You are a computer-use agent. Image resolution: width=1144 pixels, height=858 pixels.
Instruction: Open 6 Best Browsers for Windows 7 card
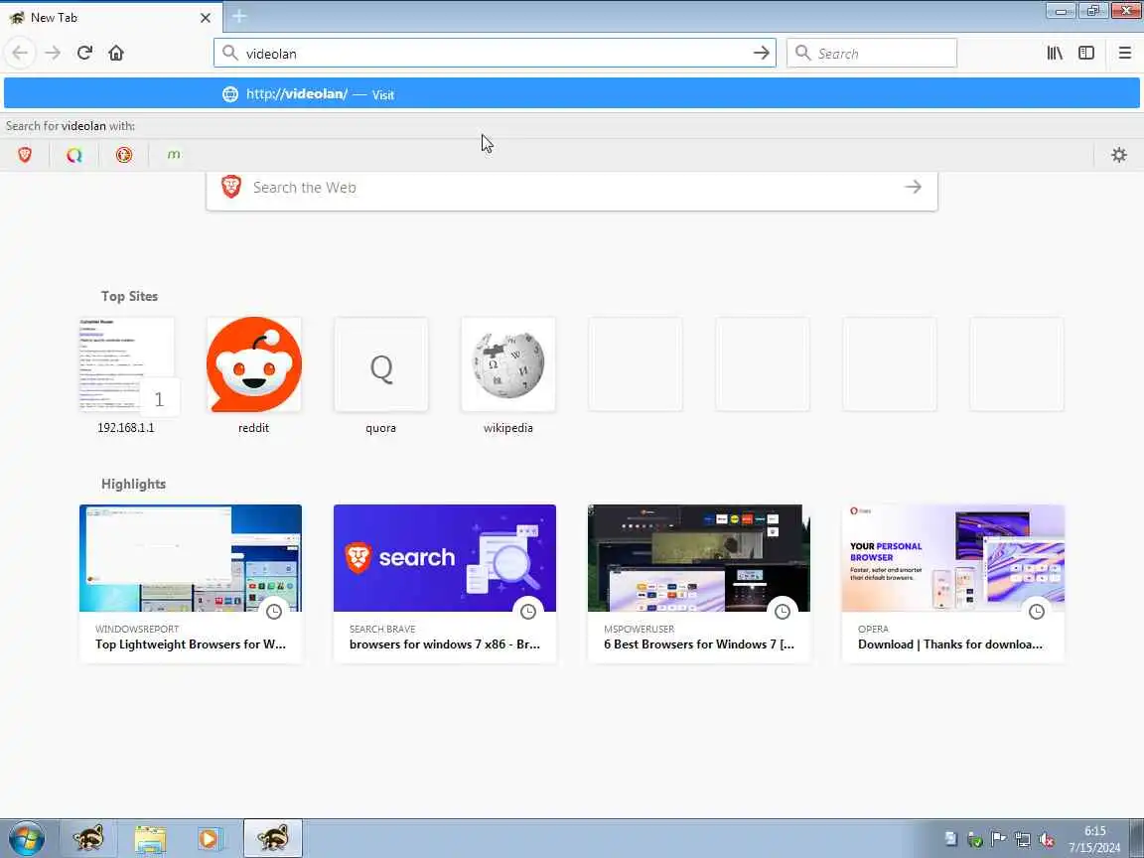pos(699,584)
